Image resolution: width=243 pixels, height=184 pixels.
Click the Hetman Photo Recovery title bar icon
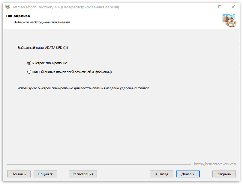pyautogui.click(x=8, y=7)
